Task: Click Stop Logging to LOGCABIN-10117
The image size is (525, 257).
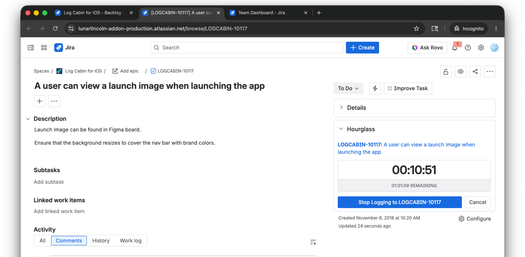Action: 400,202
